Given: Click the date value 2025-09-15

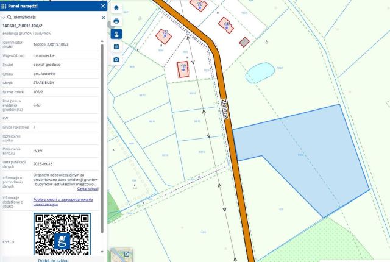Looking at the screenshot, I should pyautogui.click(x=43, y=164).
